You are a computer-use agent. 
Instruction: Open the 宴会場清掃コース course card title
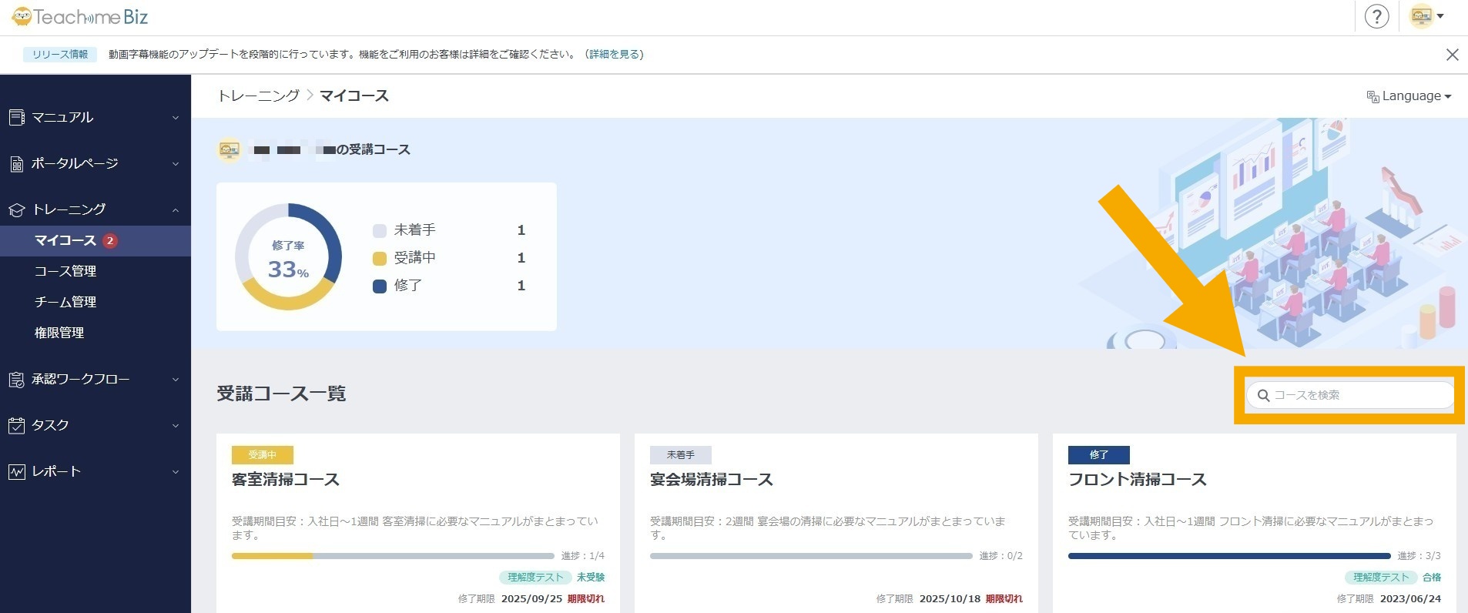712,479
